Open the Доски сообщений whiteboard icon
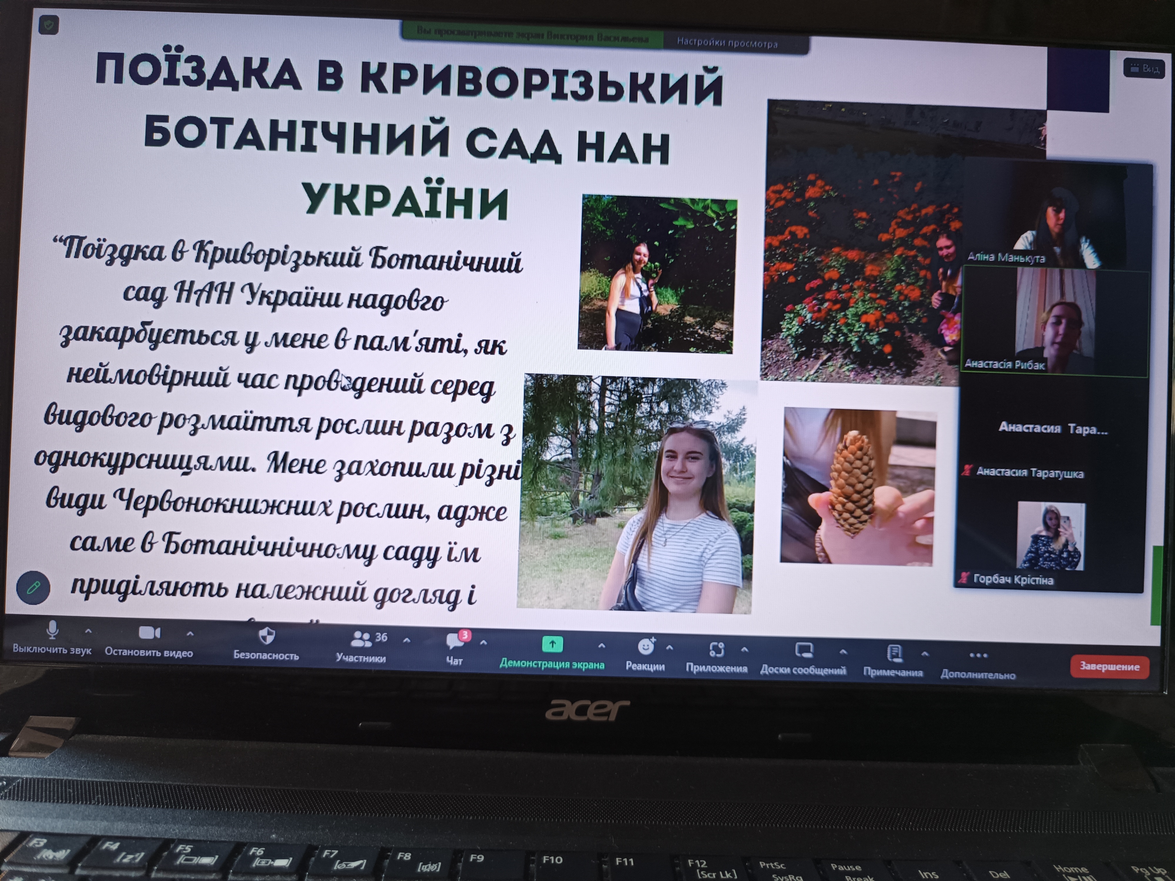Image resolution: width=1175 pixels, height=881 pixels. click(804, 650)
